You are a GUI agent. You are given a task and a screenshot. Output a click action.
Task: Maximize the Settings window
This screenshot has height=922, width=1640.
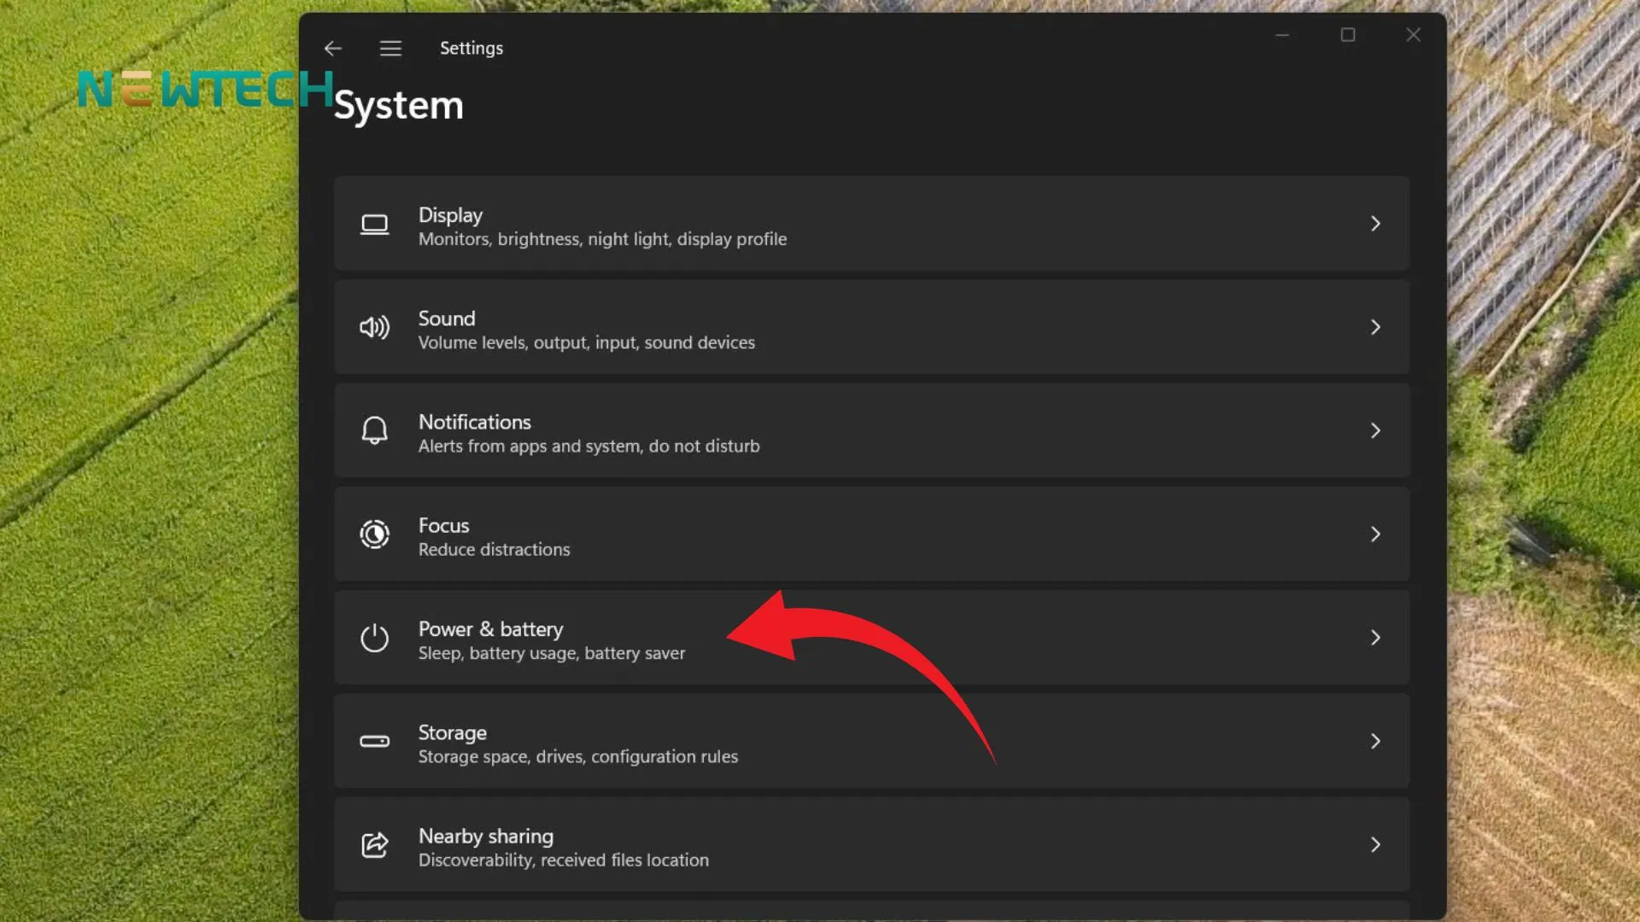point(1348,35)
